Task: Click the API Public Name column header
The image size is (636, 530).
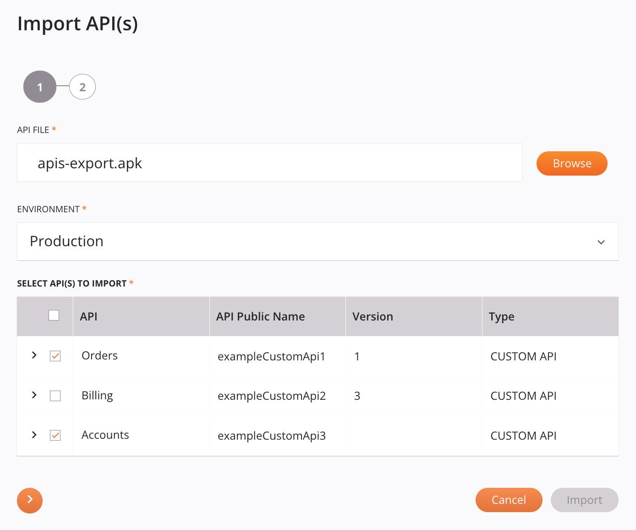Action: coord(260,316)
